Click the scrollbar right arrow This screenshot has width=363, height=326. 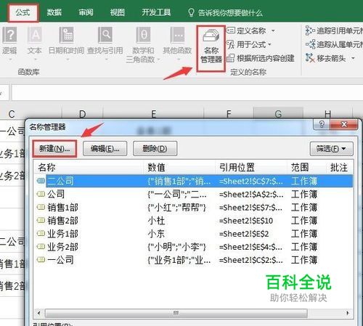348,313
